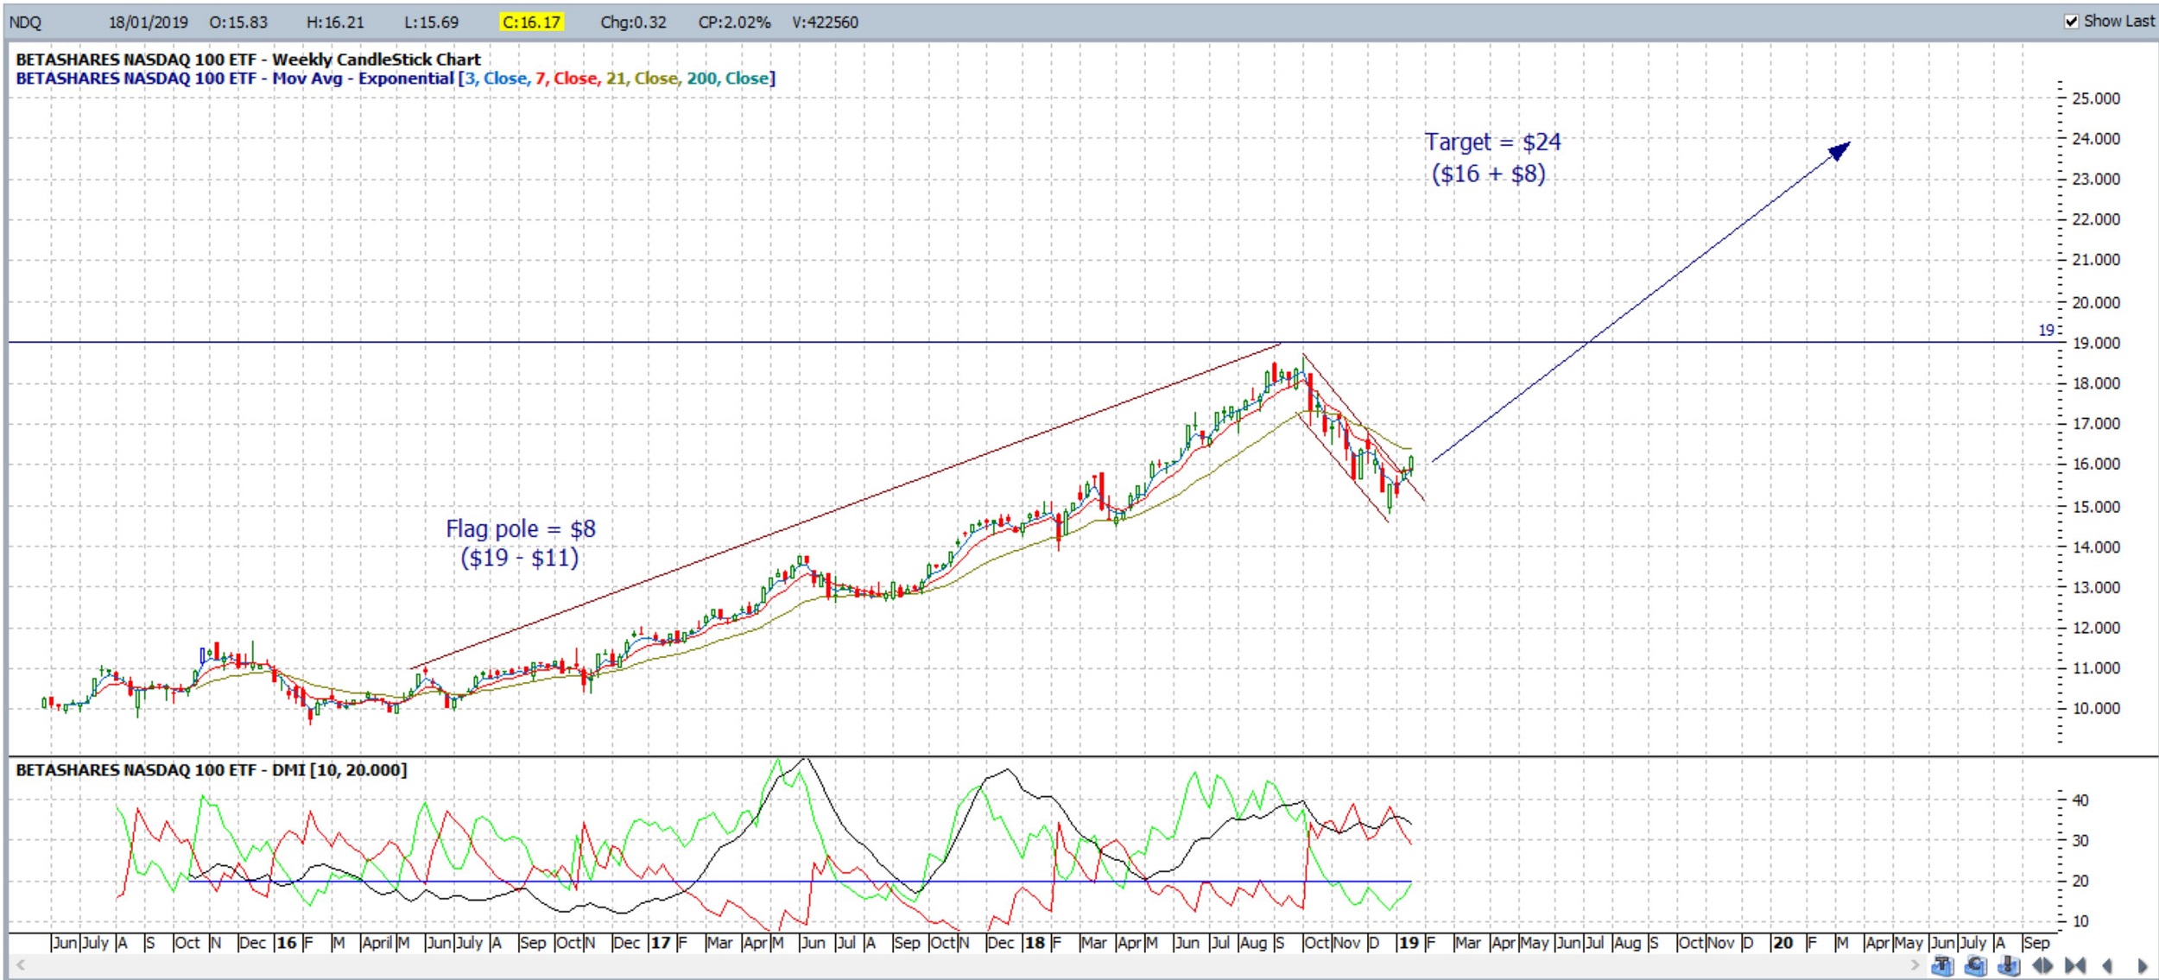Viewport: 2159px width, 980px height.
Task: Click the expand horizontal scale double-arrow icon
Action: click(2042, 966)
